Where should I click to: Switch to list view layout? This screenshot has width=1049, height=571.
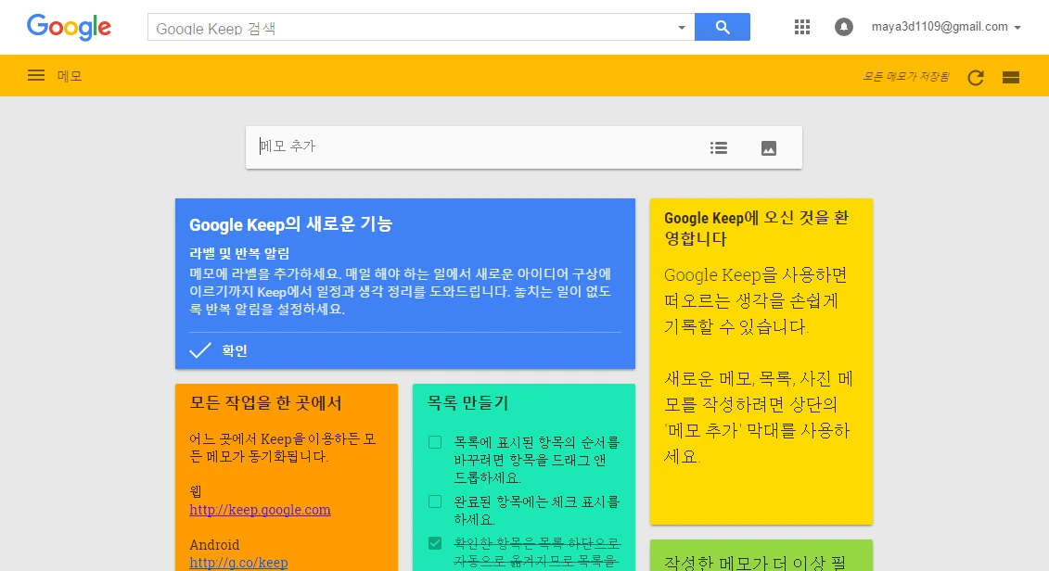[x=1011, y=78]
